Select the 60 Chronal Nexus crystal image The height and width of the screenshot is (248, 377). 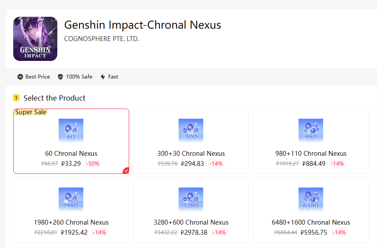point(71,131)
